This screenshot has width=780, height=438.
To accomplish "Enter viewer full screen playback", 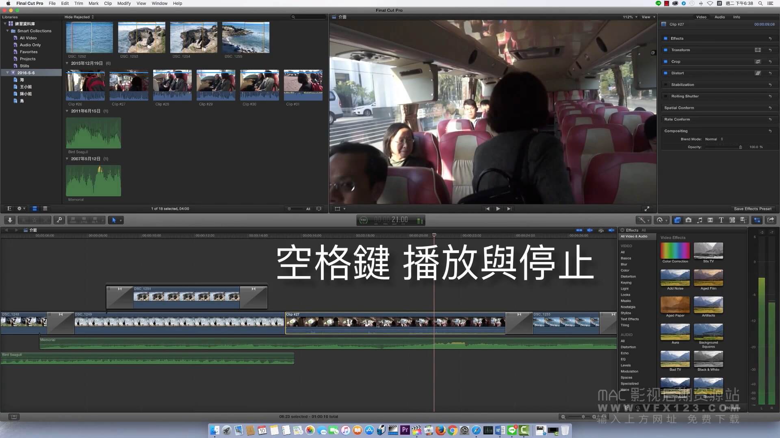I will pyautogui.click(x=647, y=209).
